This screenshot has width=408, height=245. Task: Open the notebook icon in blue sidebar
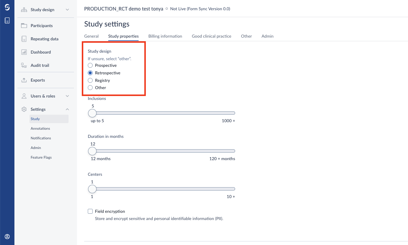[x=7, y=20]
